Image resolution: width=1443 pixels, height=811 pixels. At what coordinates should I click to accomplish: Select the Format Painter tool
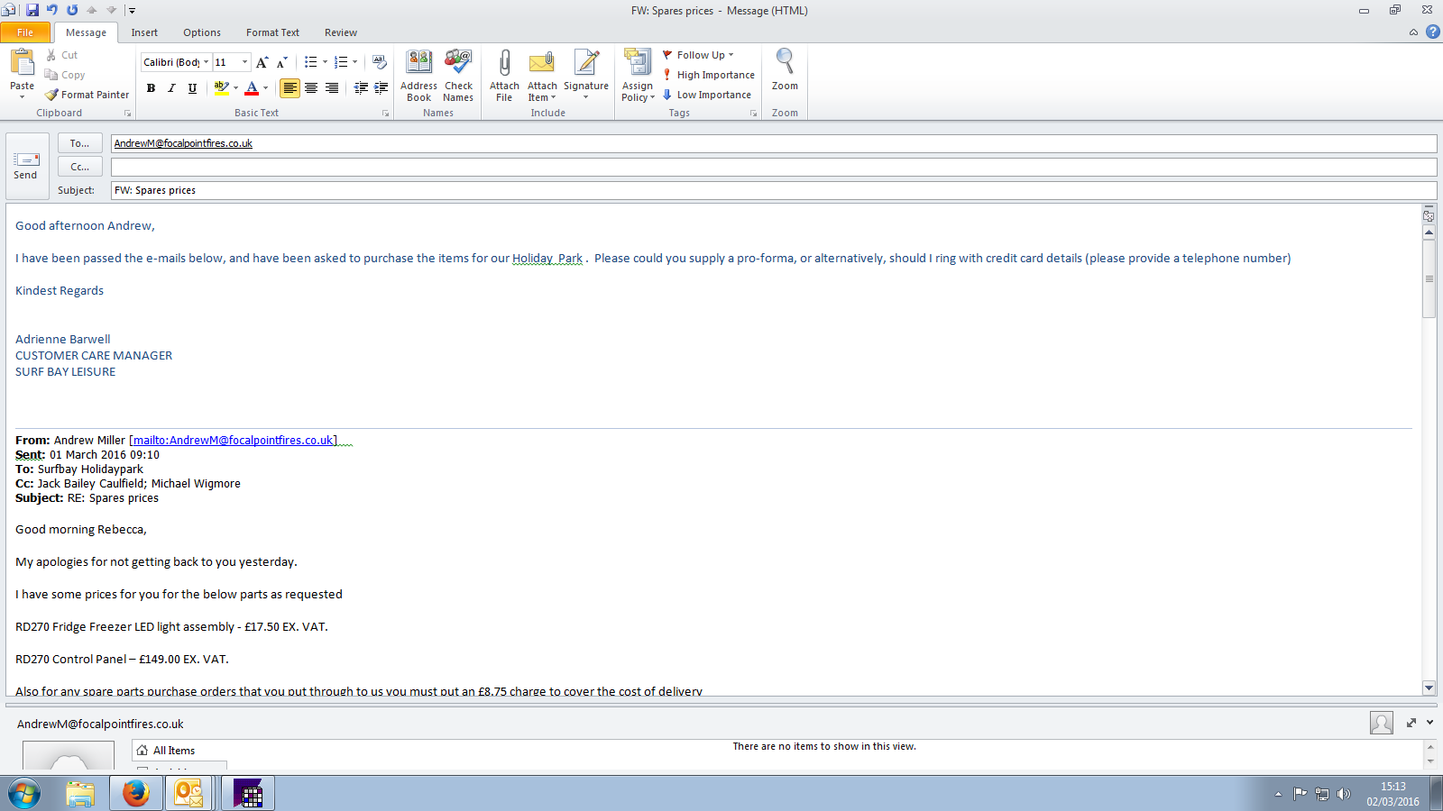87,95
